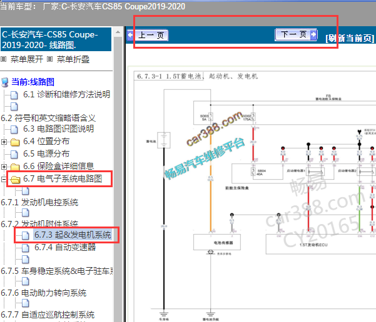Click the page icon above 6.7.5 entry
Screen dimensions: 376x322
pyautogui.click(x=26, y=260)
